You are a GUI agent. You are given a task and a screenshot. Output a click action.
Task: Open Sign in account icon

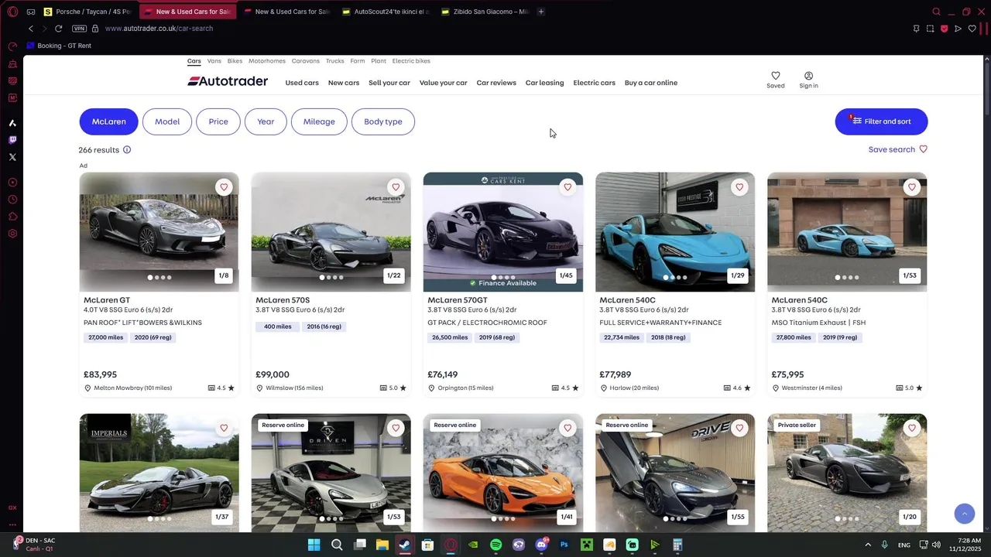coord(808,80)
